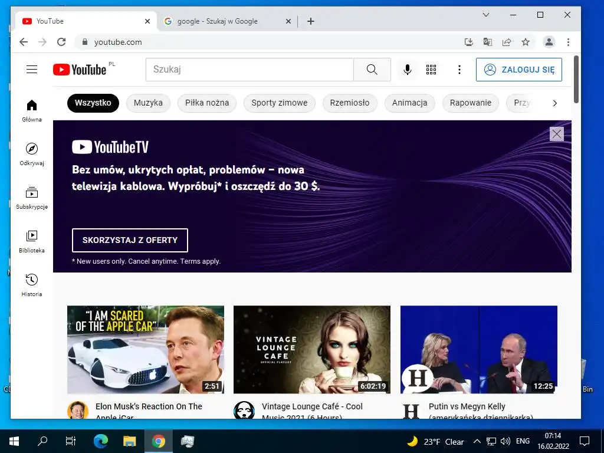
Task: Click the magnifier search button
Action: pyautogui.click(x=372, y=70)
